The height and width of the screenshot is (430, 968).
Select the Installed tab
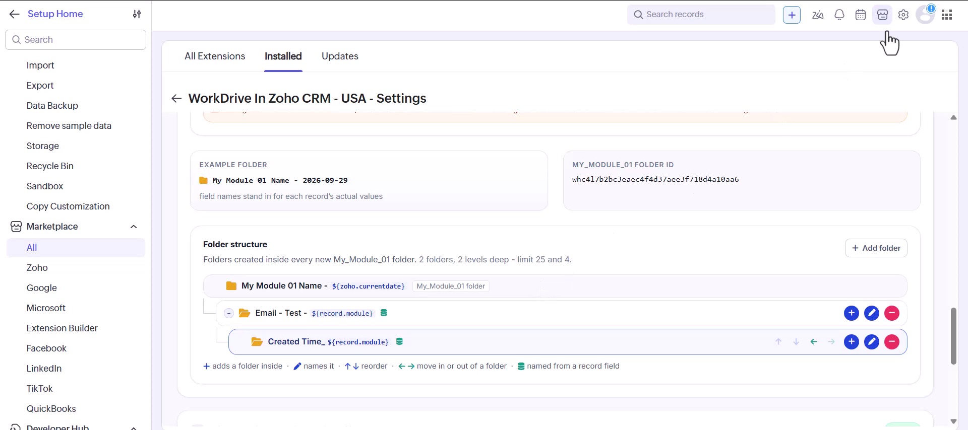pos(283,56)
